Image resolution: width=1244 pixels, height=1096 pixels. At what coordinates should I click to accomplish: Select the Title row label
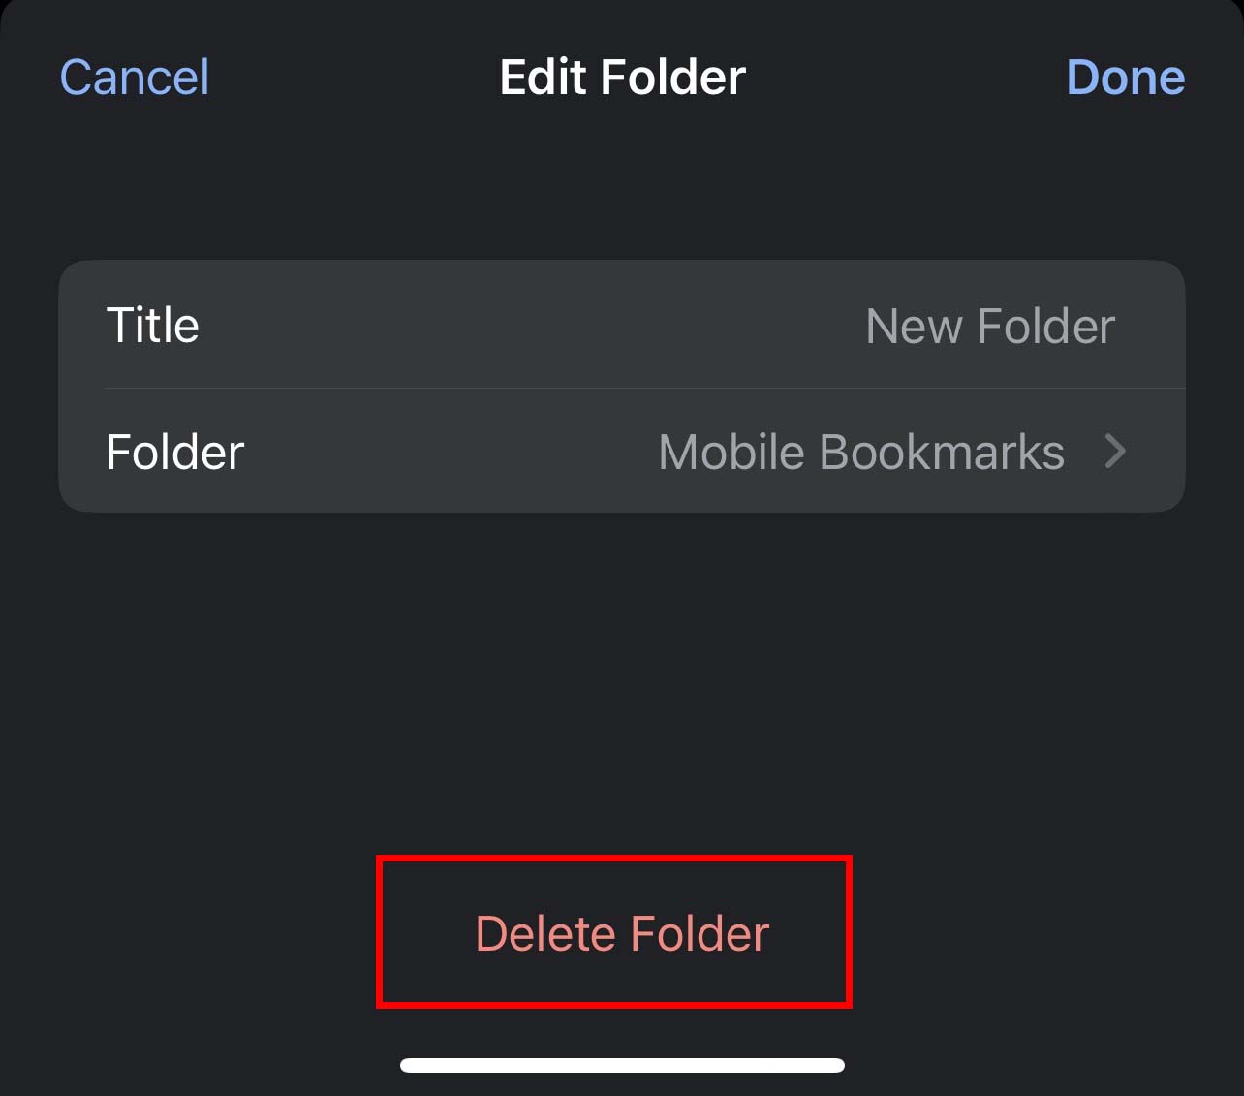pyautogui.click(x=153, y=325)
